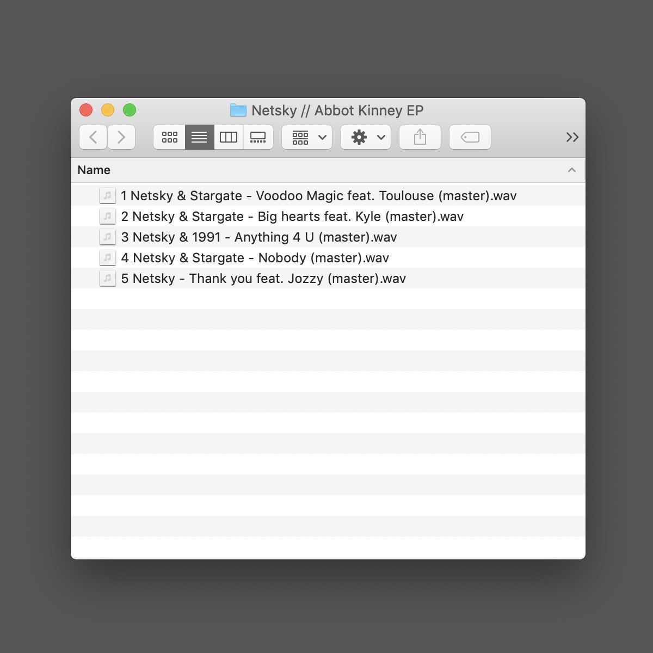Click the audio icon of the Voodoo Magic file

pyautogui.click(x=108, y=195)
